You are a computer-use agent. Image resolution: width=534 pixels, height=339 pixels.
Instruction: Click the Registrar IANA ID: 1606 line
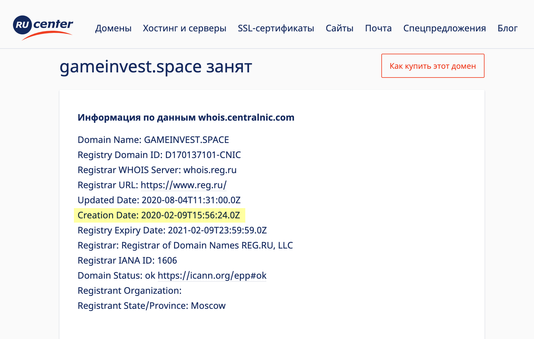point(127,260)
